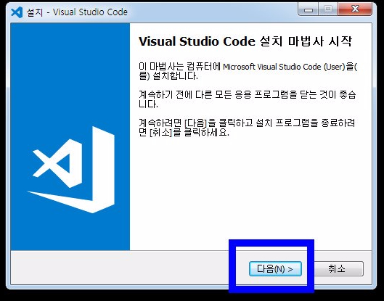
Task: Click the maximize button in the title bar
Action: pyautogui.click(x=327, y=9)
